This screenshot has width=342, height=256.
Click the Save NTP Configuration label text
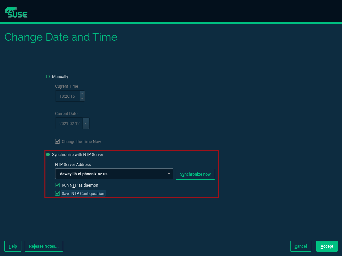point(83,193)
